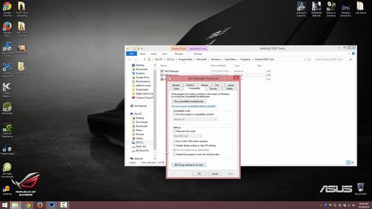This screenshot has width=372, height=209.
Task: Select OS (C:) in navigation pane
Action: (x=139, y=142)
